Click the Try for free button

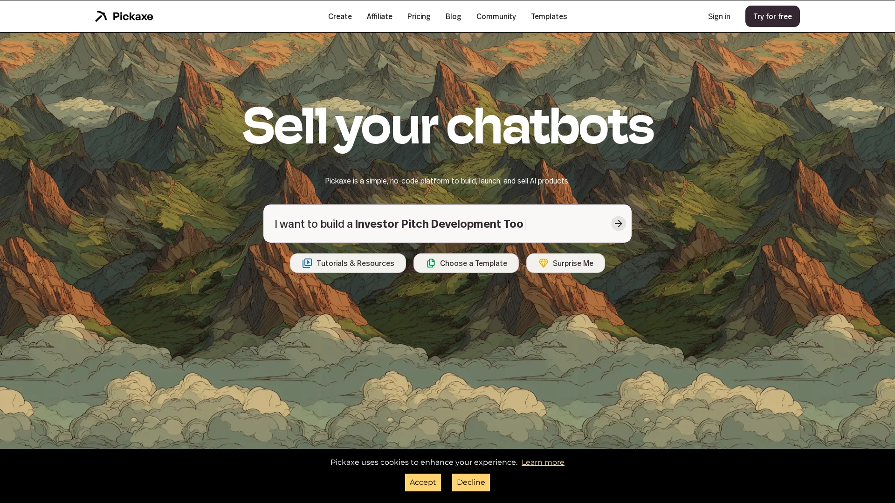coord(772,16)
